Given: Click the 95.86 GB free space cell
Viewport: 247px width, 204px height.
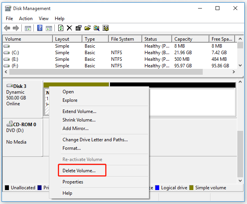Looking at the screenshot, I should (220, 66).
